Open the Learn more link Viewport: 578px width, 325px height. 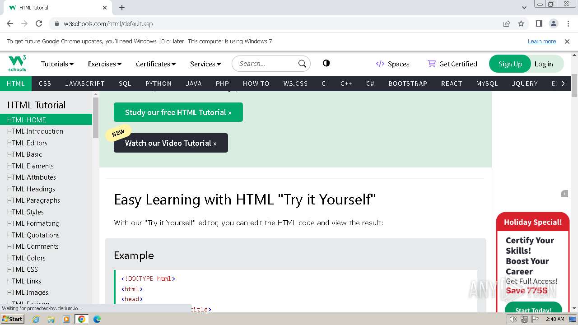[542, 41]
